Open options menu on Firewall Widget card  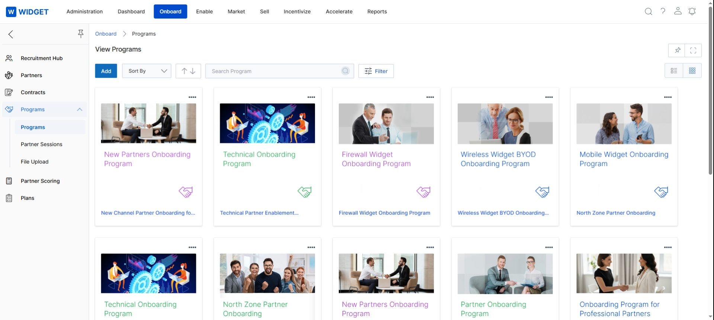point(430,97)
